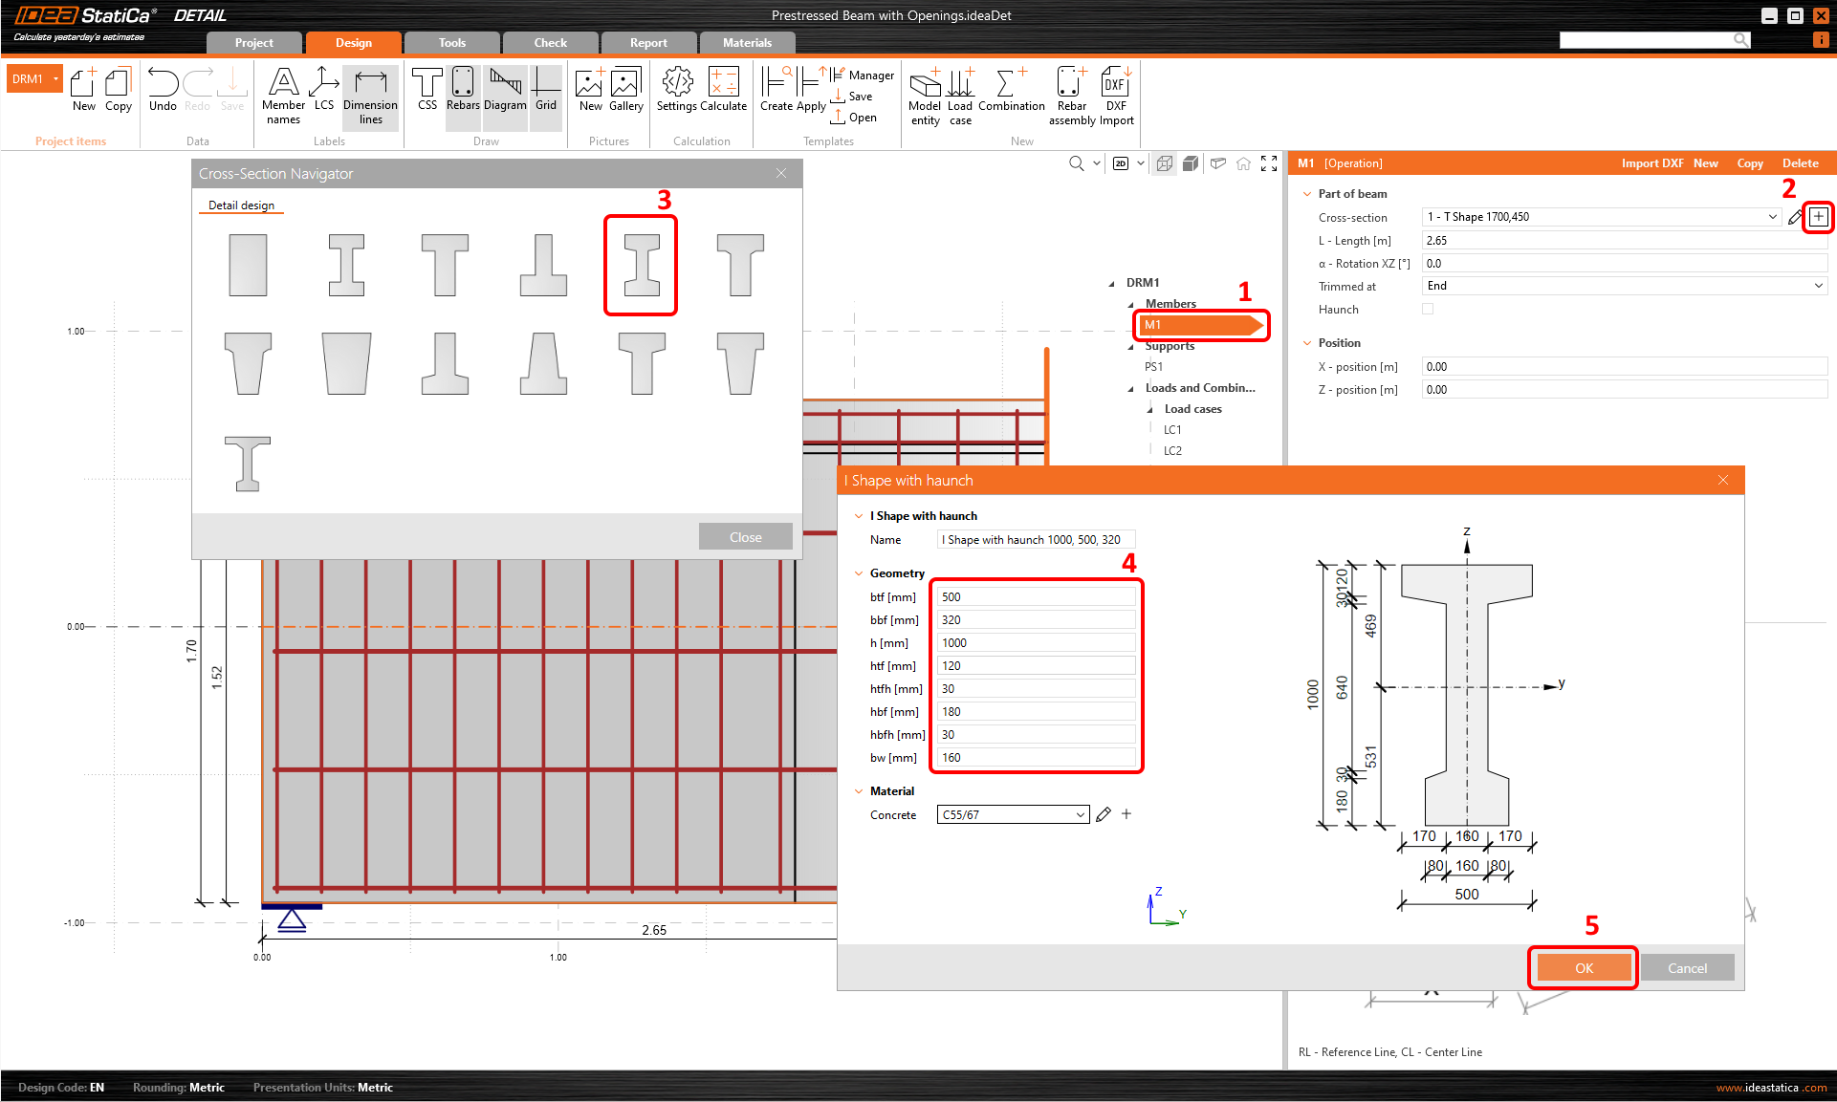The height and width of the screenshot is (1102, 1837).
Task: Open the Concrete C55/67 dropdown
Action: pos(1080,814)
